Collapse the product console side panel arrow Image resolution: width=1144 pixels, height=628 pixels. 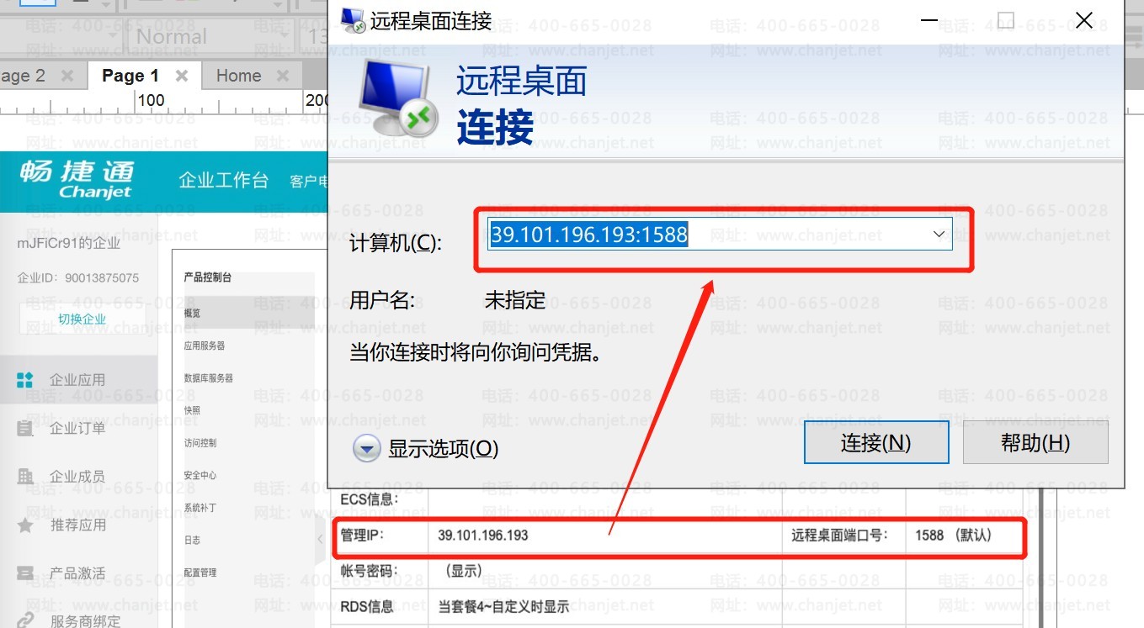(x=320, y=540)
